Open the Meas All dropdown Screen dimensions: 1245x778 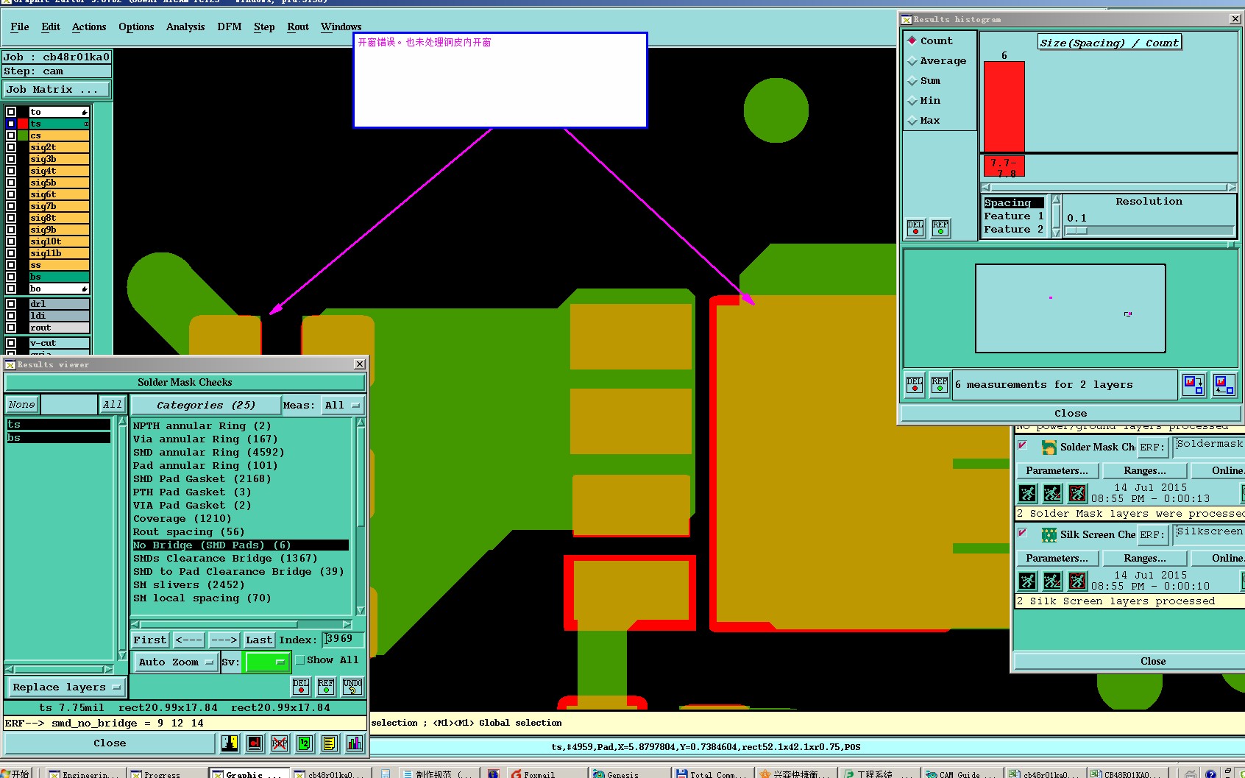coord(342,406)
